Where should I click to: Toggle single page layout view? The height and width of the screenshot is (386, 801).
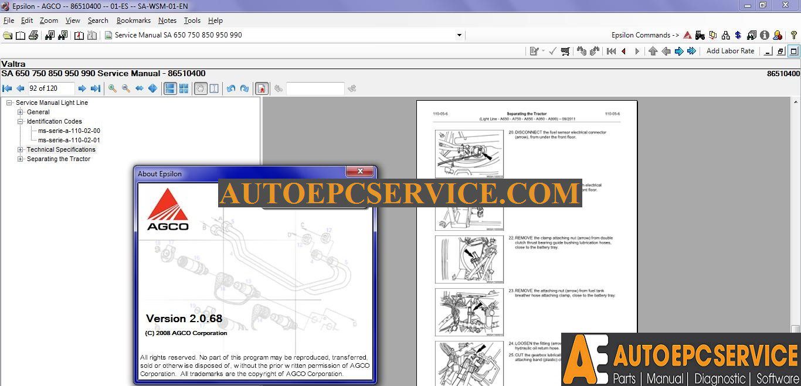click(169, 88)
